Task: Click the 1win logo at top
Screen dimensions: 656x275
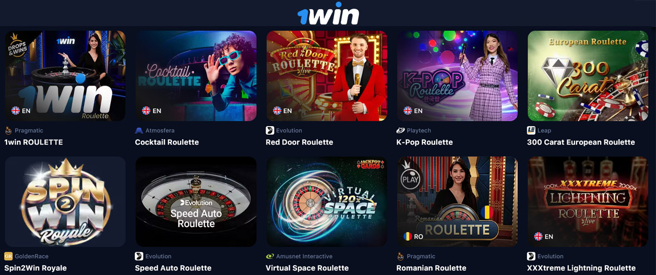Action: 328,13
